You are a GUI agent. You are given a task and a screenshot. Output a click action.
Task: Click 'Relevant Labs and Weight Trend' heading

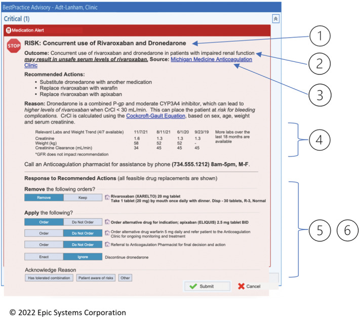79,132
